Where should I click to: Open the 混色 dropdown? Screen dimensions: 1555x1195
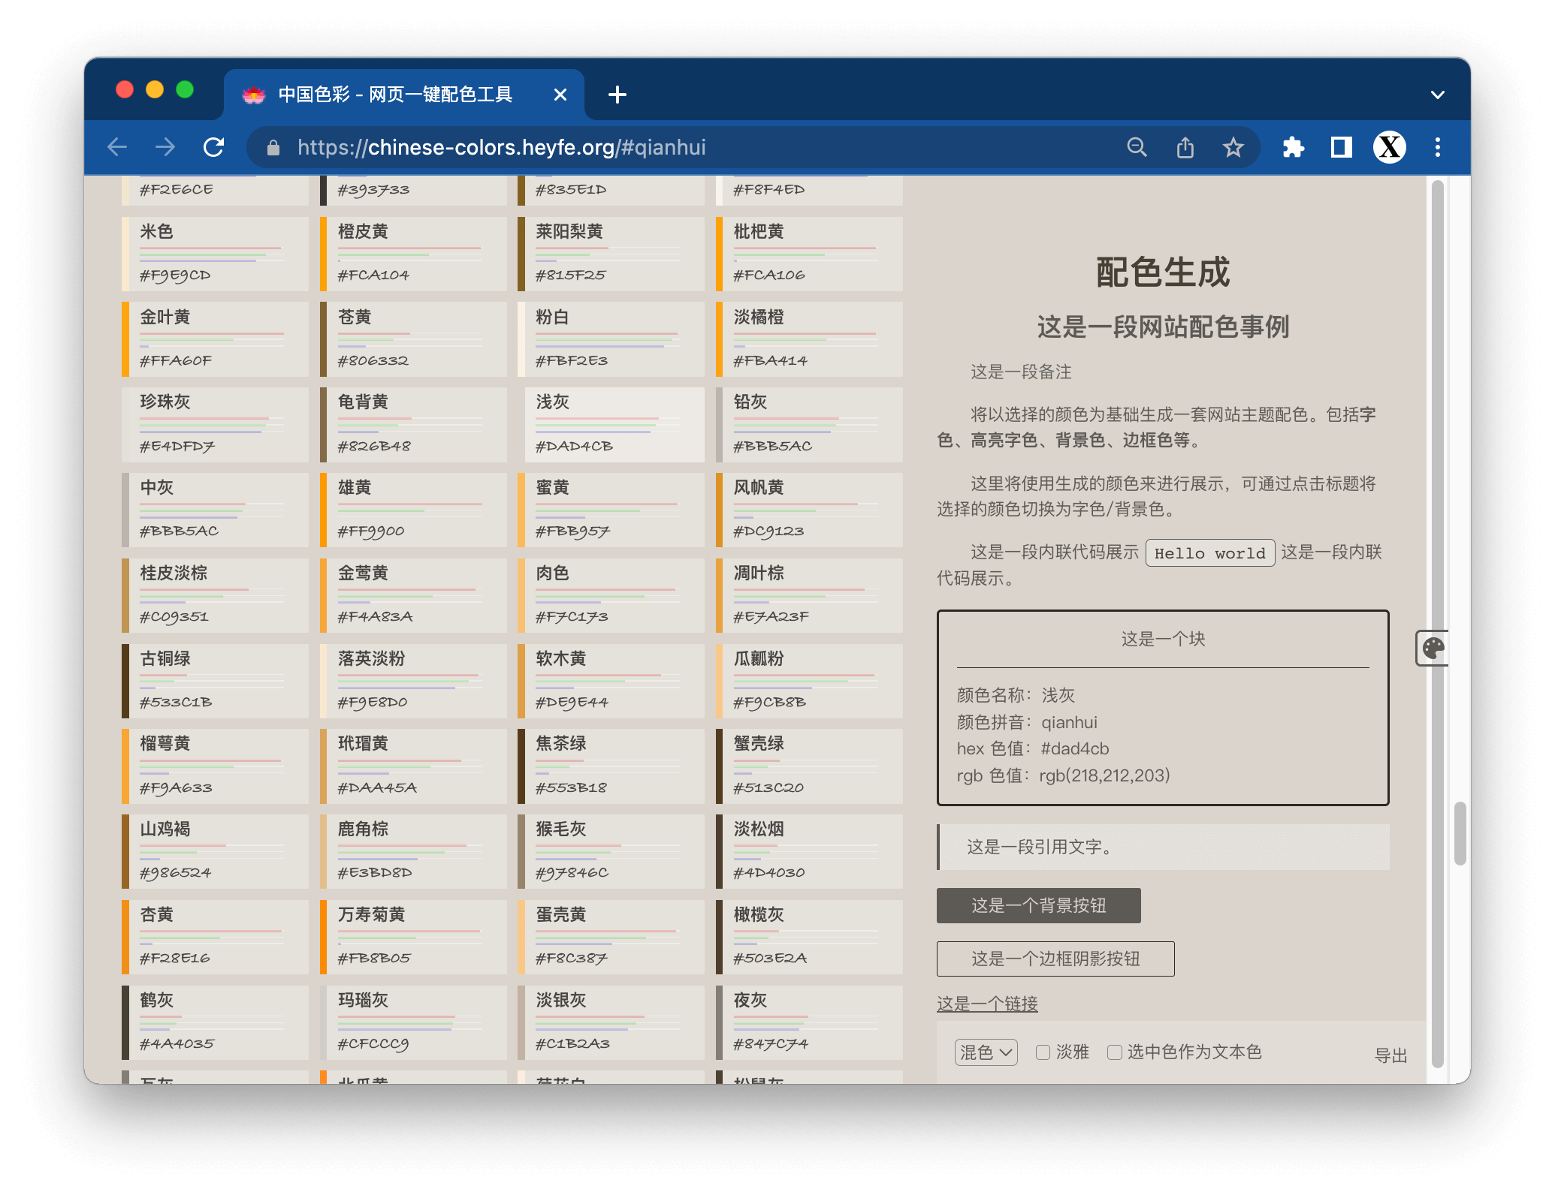[986, 1052]
